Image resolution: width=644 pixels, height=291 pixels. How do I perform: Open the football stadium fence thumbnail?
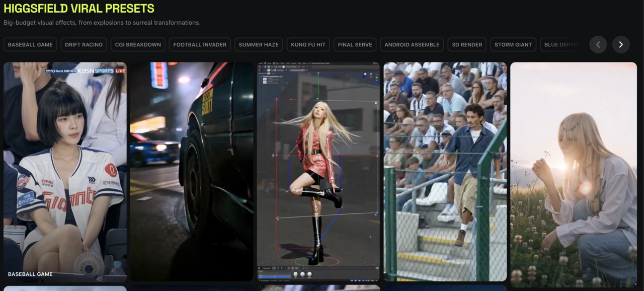pos(445,171)
